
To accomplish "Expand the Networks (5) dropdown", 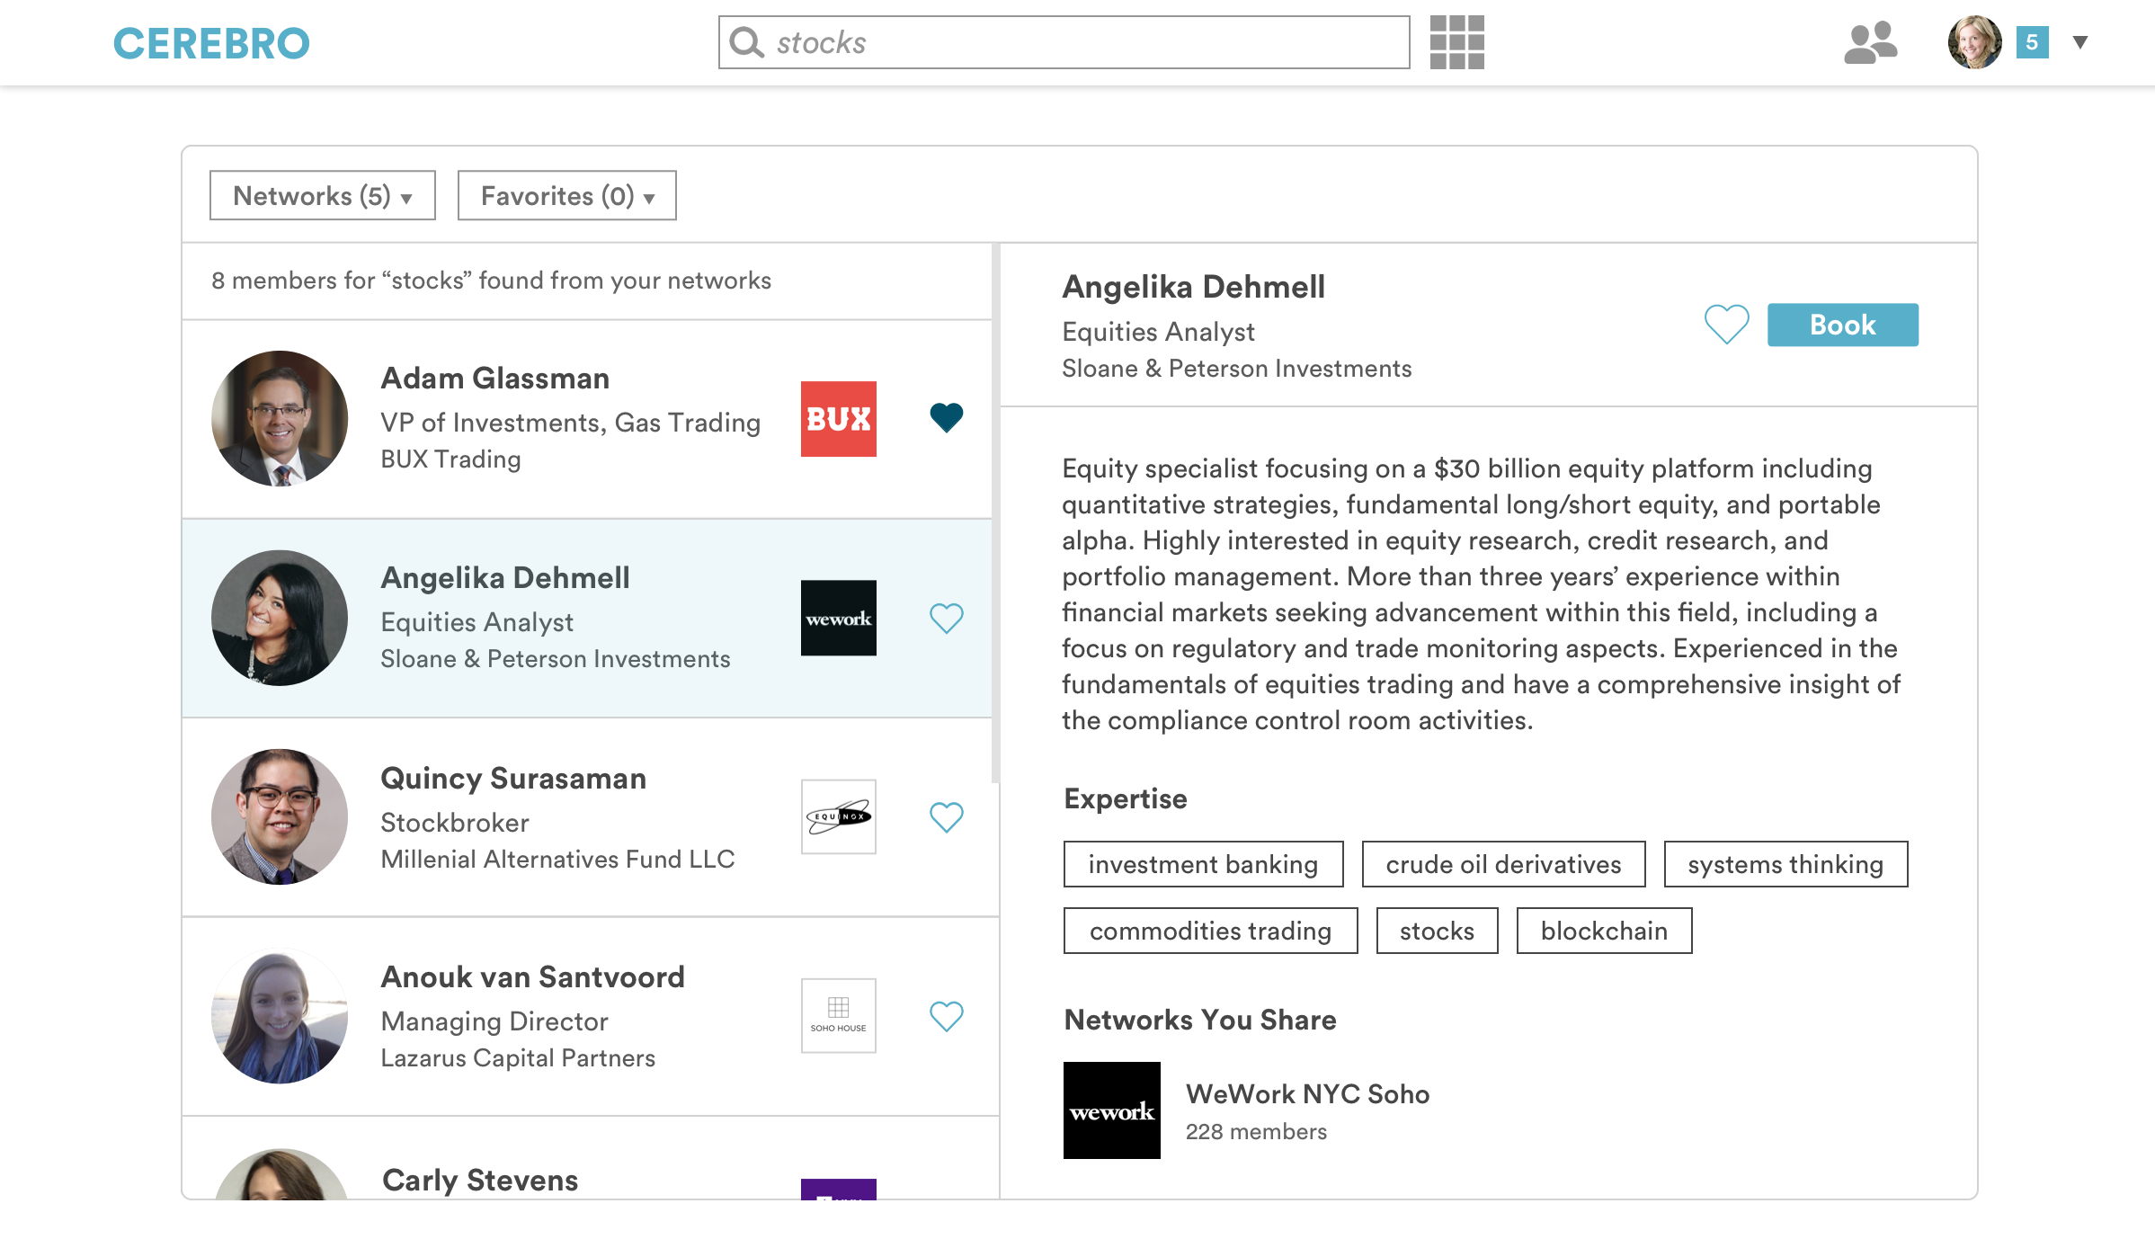I will [322, 195].
